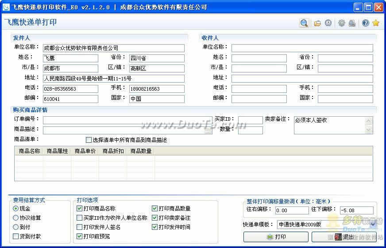Viewport: 386px width, 248px height.
Task: Click the 商品单价 column header
Action: click(x=85, y=151)
